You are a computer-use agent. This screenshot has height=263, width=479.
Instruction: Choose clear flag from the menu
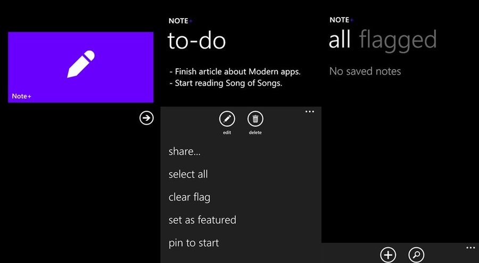[x=189, y=198]
